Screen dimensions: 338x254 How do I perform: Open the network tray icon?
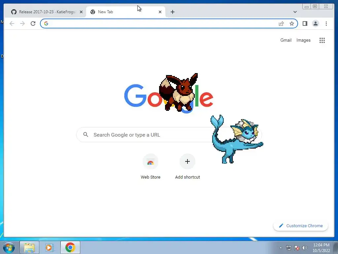[288, 248]
